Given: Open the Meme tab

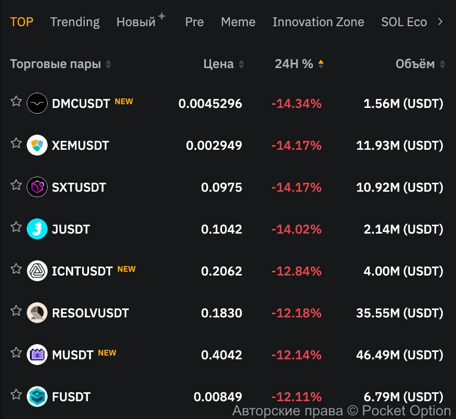Looking at the screenshot, I should [x=238, y=22].
